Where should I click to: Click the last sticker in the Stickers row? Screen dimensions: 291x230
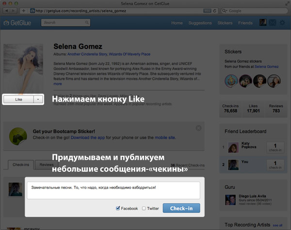click(274, 81)
